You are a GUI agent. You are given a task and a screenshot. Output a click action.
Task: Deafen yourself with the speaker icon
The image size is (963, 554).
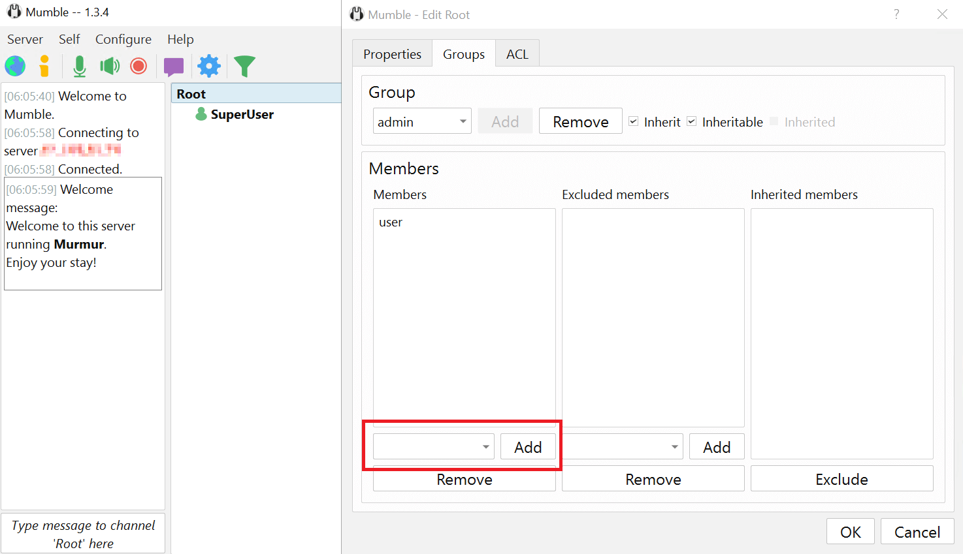110,66
